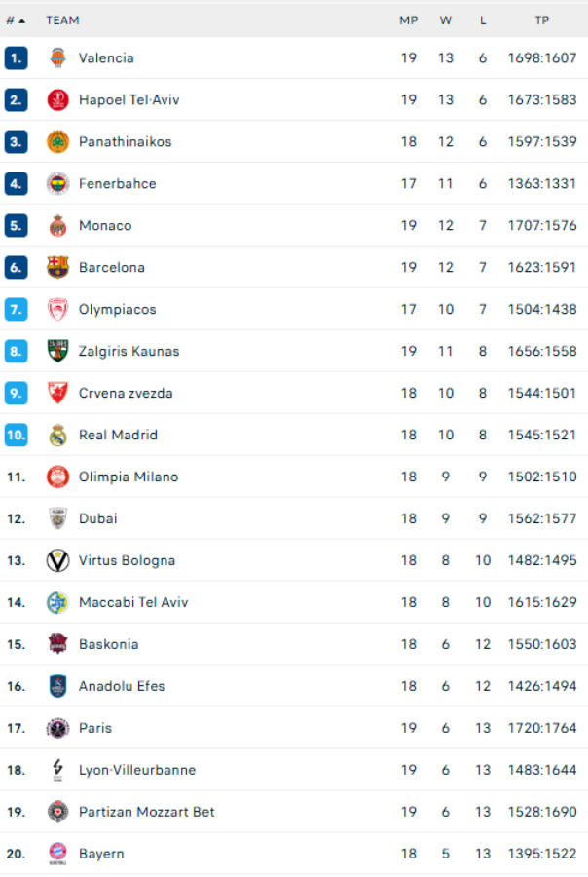Toggle the ascending sort arrow on rank column
The width and height of the screenshot is (588, 877).
[24, 19]
